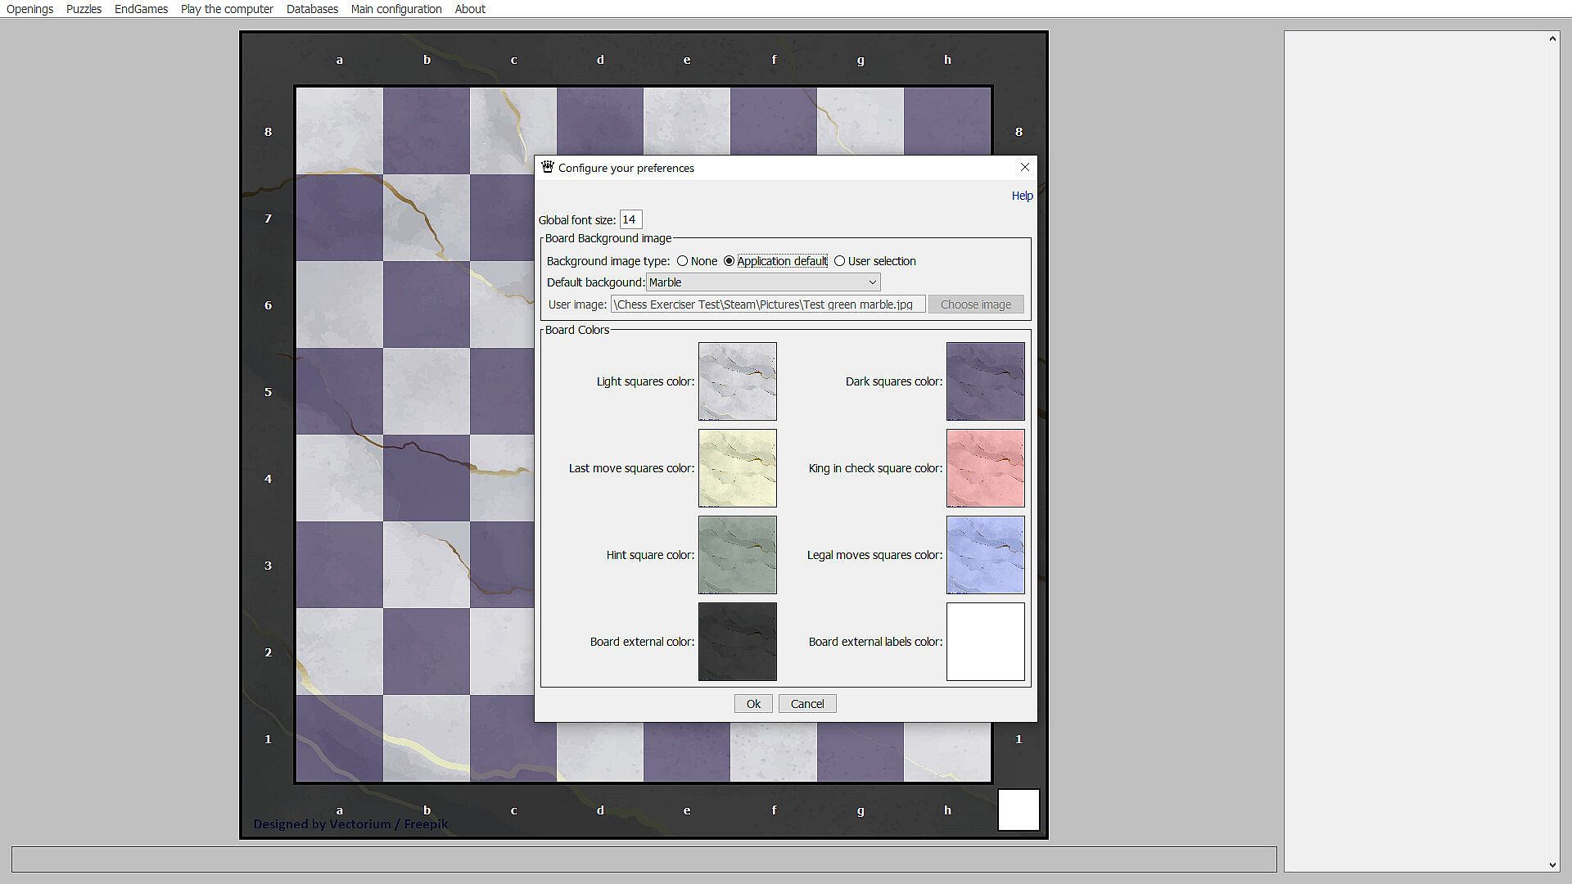Click the Cancel button
The height and width of the screenshot is (884, 1572).
pyautogui.click(x=806, y=704)
